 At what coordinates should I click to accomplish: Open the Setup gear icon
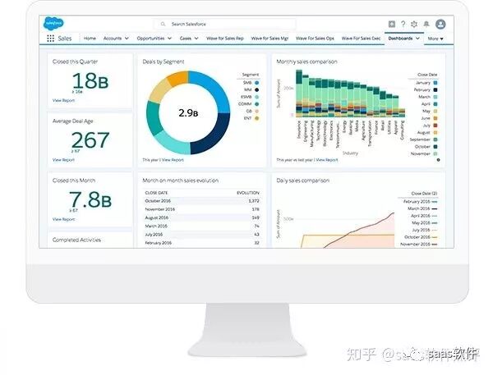tap(414, 24)
